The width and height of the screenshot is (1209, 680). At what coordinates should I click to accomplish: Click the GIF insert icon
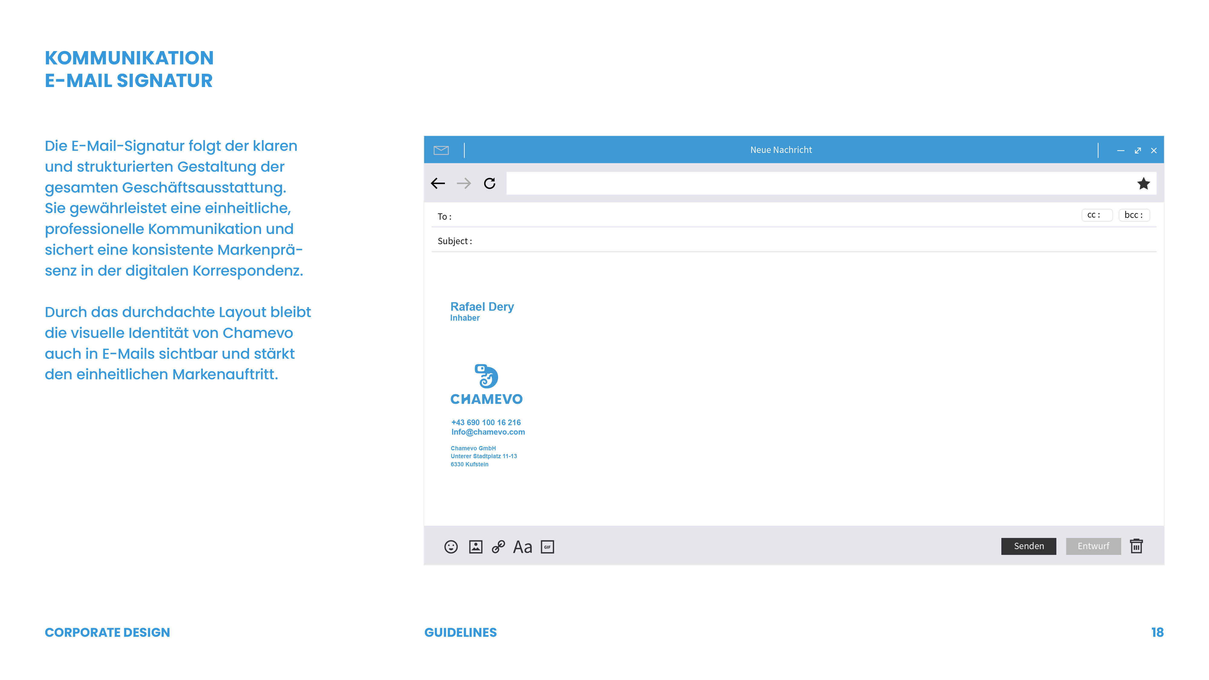tap(547, 547)
